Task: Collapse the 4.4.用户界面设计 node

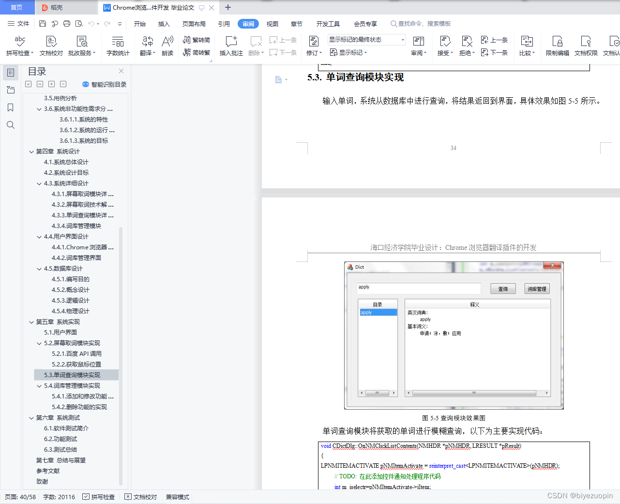Action: pos(39,237)
